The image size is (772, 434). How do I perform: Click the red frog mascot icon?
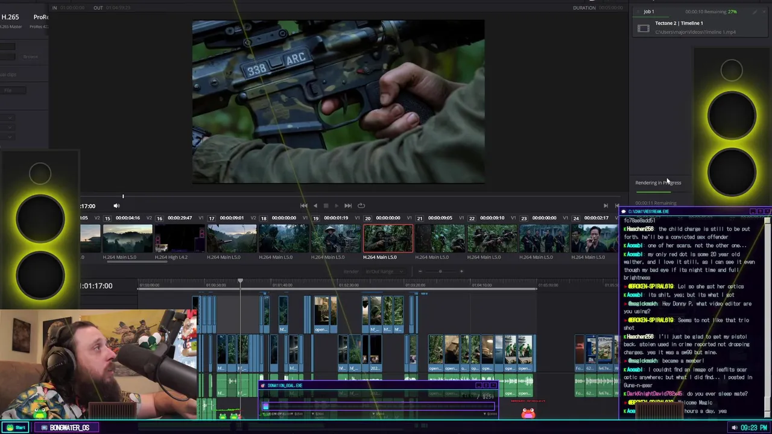[x=528, y=413]
